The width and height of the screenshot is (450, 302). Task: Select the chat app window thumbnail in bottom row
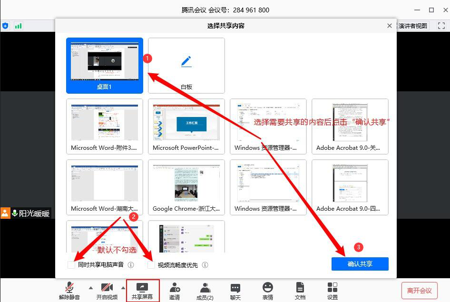[x=186, y=237]
